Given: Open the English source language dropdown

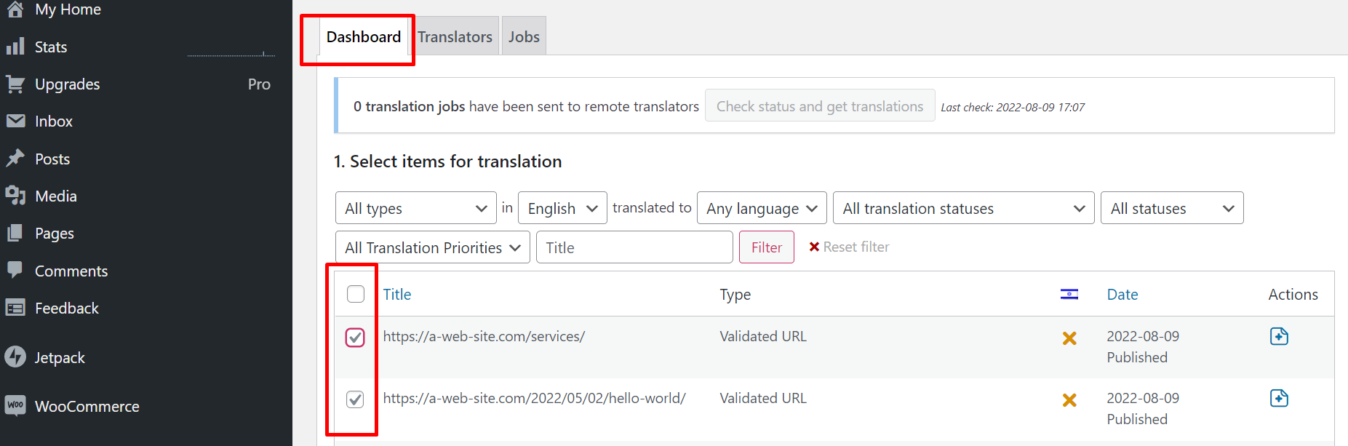Looking at the screenshot, I should (563, 208).
